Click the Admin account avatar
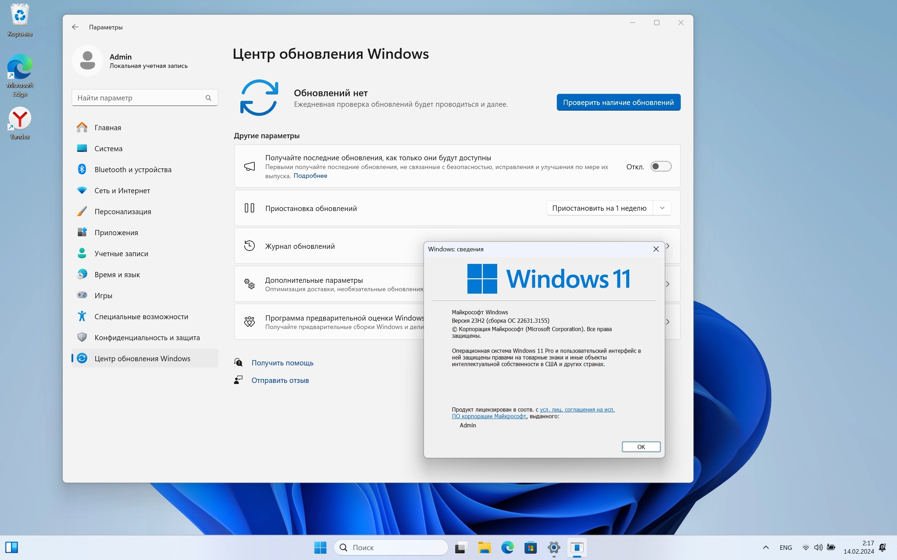The width and height of the screenshot is (897, 560). (88, 61)
